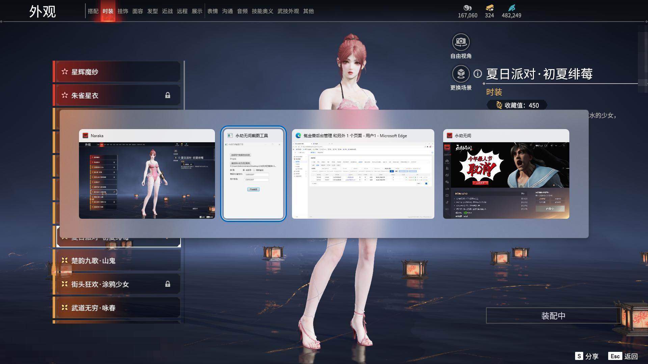The image size is (648, 364).
Task: Open the 武技外观 tab
Action: click(x=288, y=11)
